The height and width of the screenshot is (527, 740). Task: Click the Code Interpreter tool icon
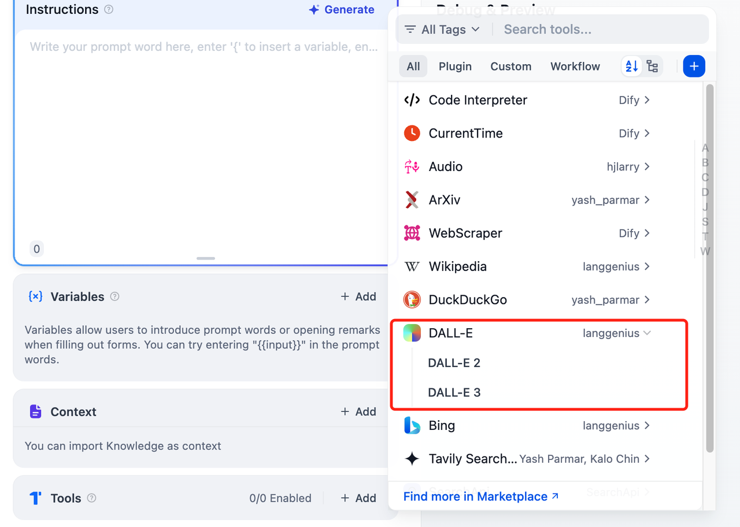point(412,100)
